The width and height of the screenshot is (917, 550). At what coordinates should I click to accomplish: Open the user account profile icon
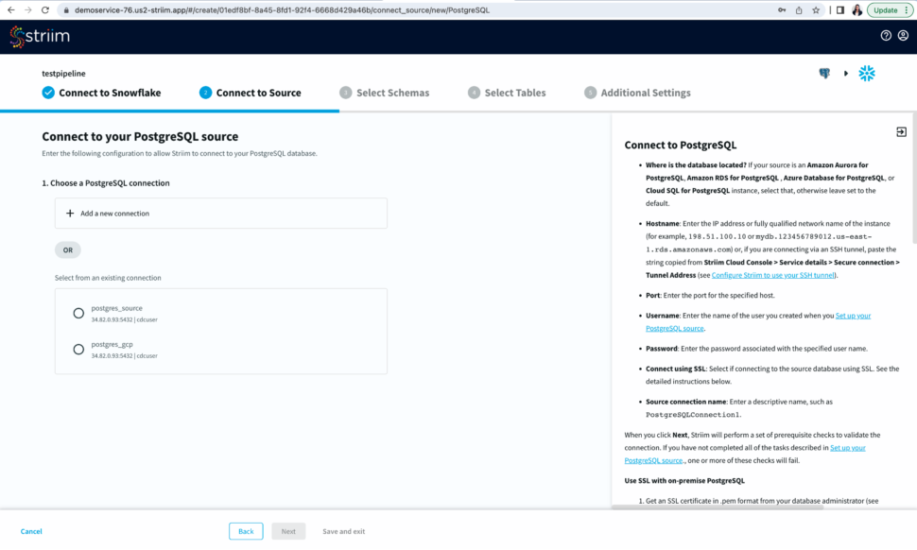coord(903,36)
